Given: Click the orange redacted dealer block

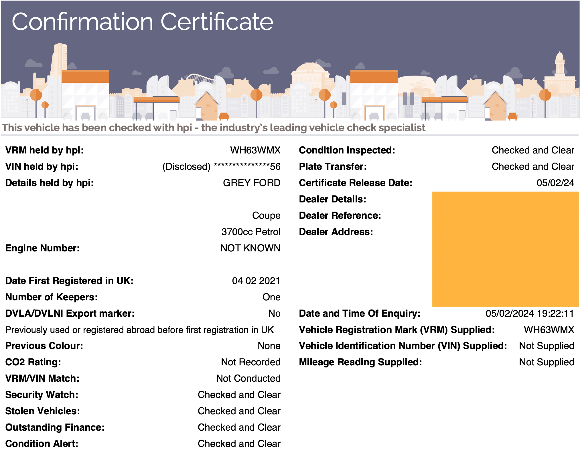Looking at the screenshot, I should coord(505,249).
